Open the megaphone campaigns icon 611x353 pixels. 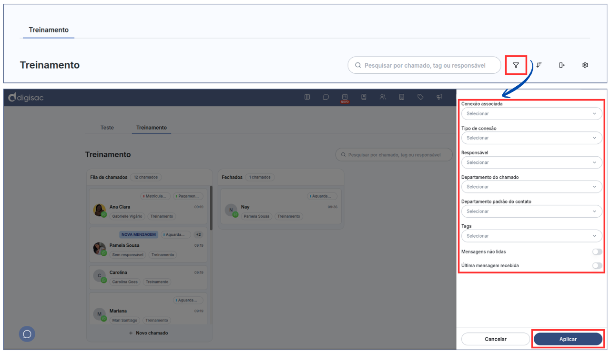pos(439,97)
